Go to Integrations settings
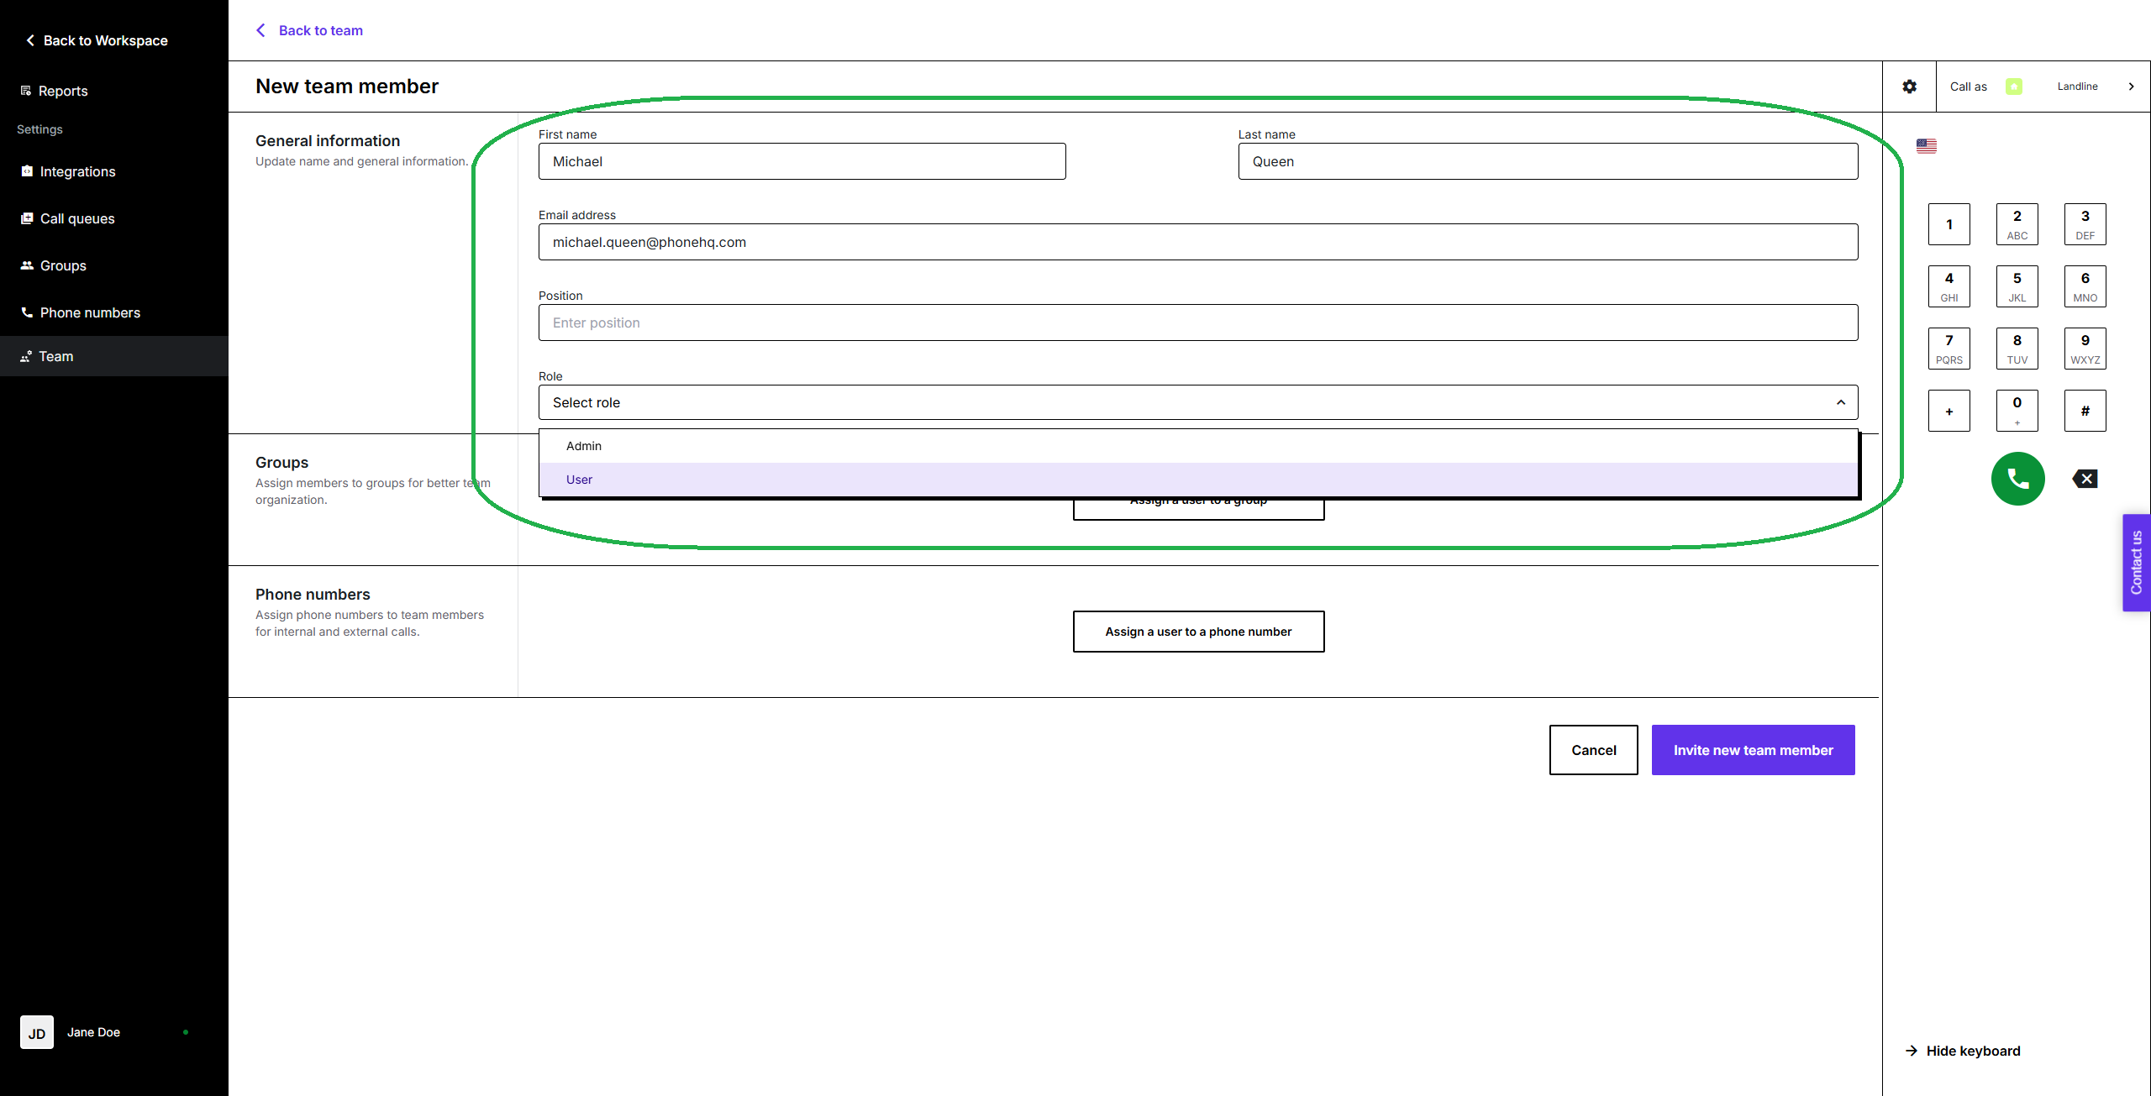The width and height of the screenshot is (2151, 1096). pyautogui.click(x=77, y=171)
